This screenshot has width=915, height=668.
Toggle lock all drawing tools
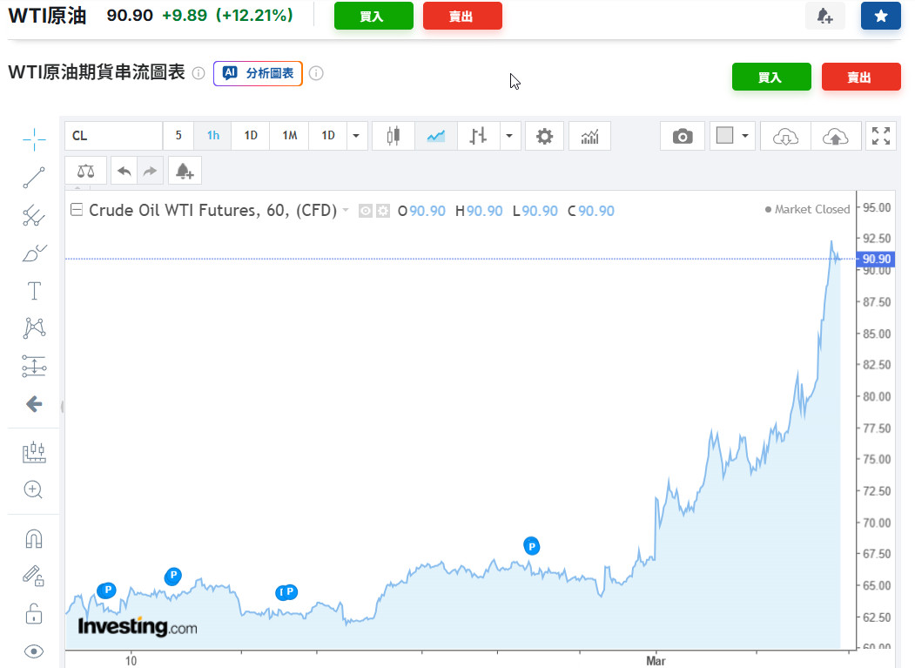[x=34, y=614]
